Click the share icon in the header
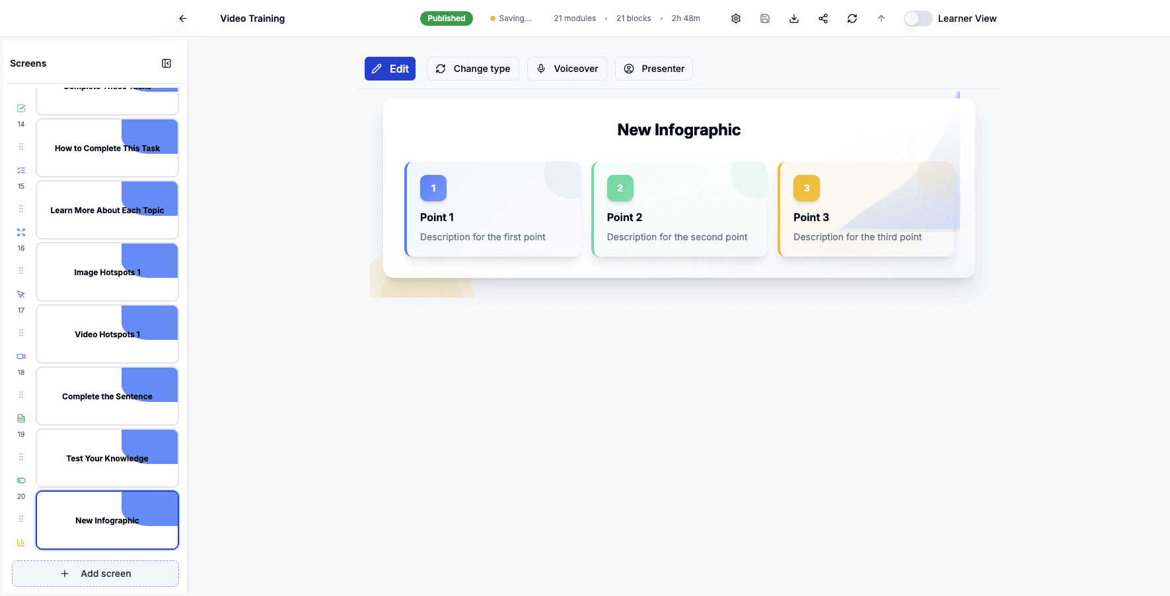Image resolution: width=1170 pixels, height=596 pixels. click(823, 18)
